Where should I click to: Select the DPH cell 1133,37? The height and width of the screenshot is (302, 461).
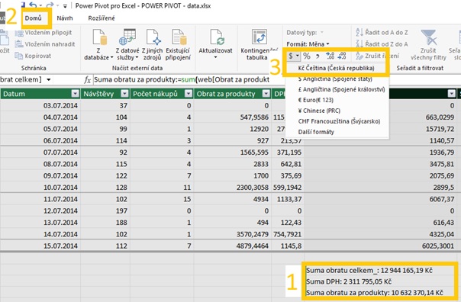point(288,199)
